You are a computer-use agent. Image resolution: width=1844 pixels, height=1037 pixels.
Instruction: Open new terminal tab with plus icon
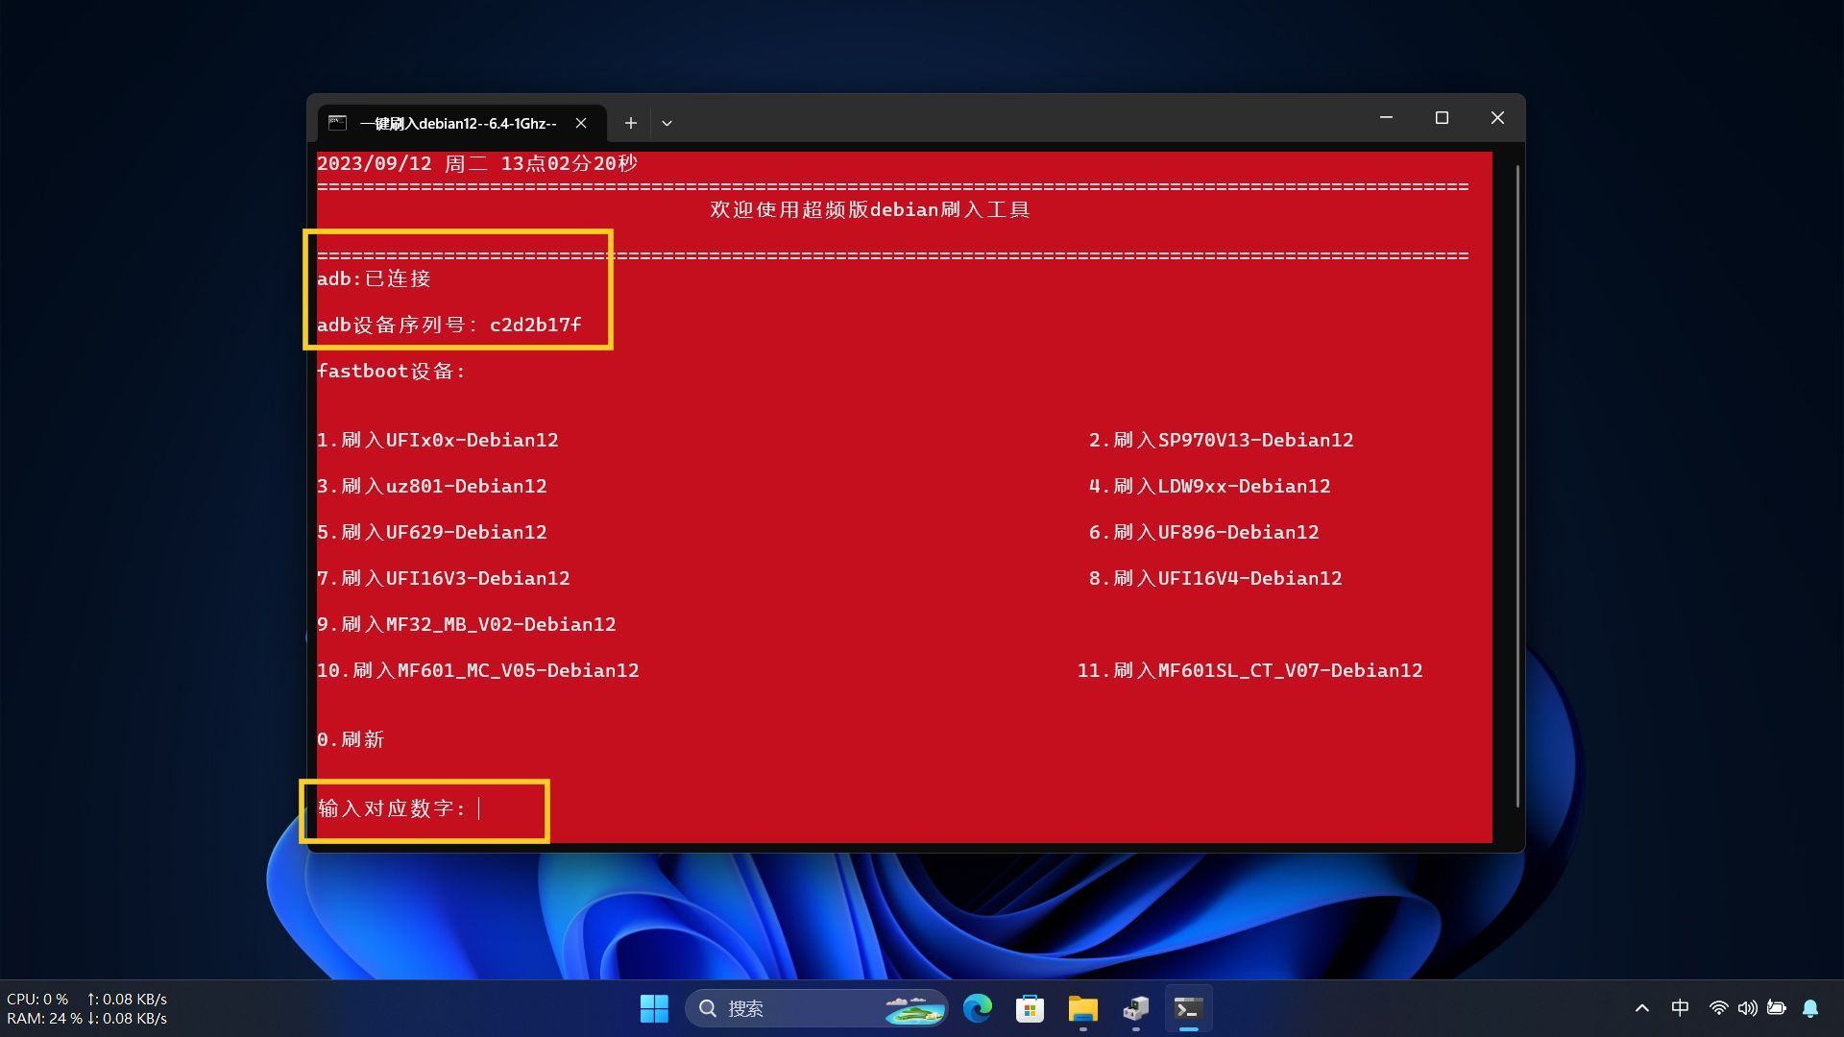(x=630, y=123)
